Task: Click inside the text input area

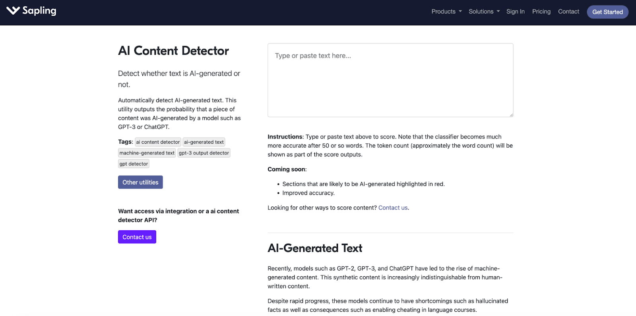Action: [x=390, y=80]
